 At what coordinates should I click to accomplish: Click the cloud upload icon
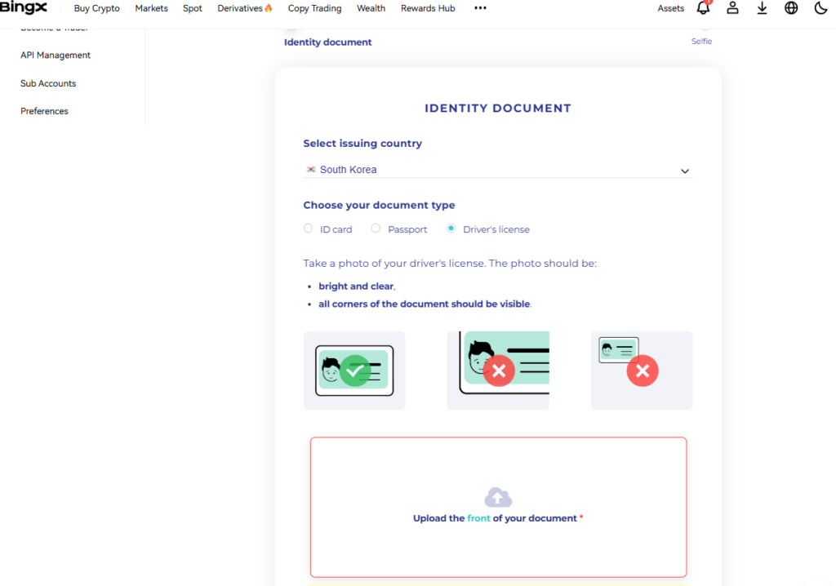498,497
